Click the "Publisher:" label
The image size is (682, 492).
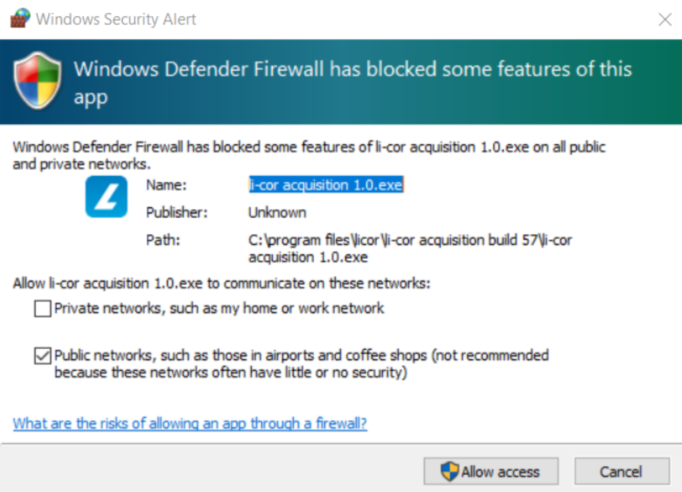tap(177, 212)
